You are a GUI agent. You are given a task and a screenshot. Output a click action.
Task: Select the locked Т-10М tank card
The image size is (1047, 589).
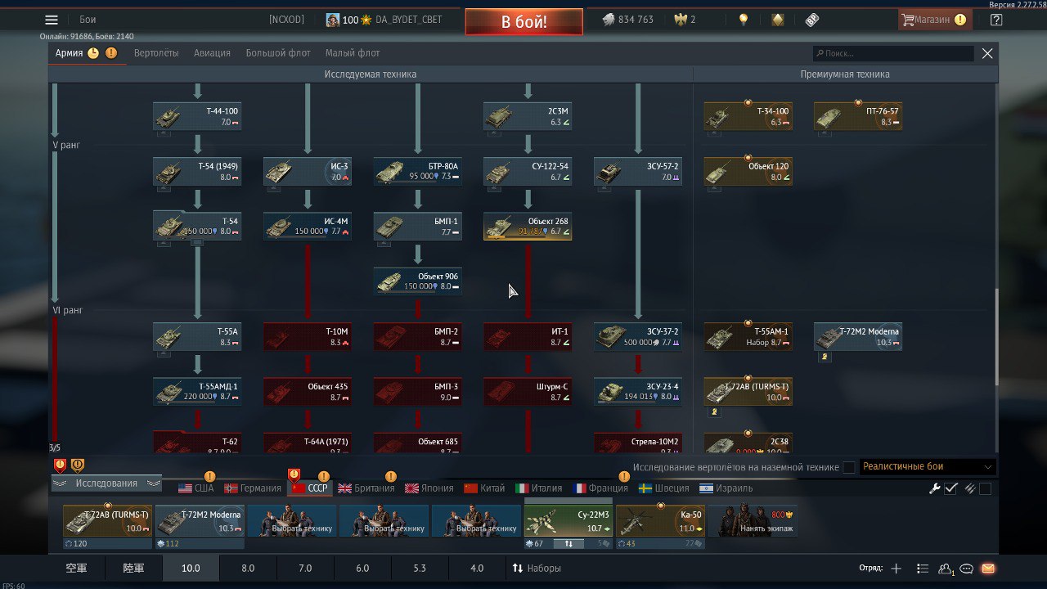click(x=308, y=337)
